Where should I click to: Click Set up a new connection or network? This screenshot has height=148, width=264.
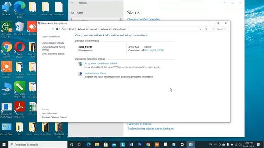101,63
